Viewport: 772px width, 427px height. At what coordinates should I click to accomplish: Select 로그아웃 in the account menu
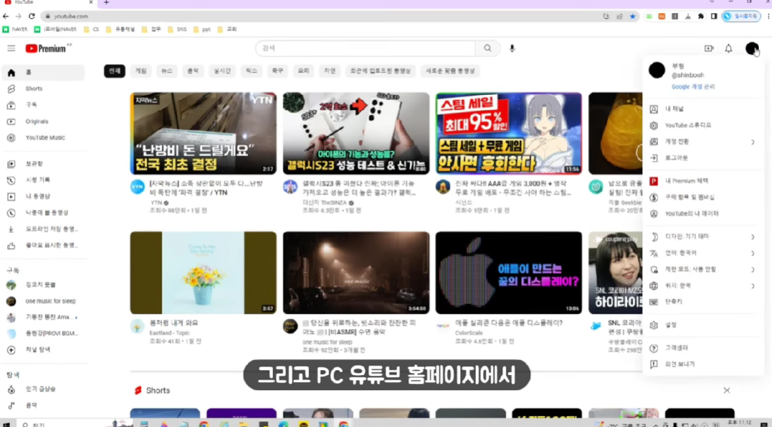676,158
